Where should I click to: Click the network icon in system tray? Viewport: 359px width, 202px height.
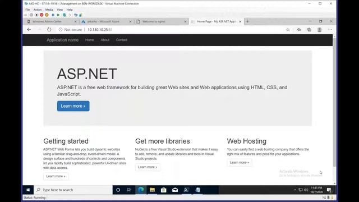tap(301, 190)
